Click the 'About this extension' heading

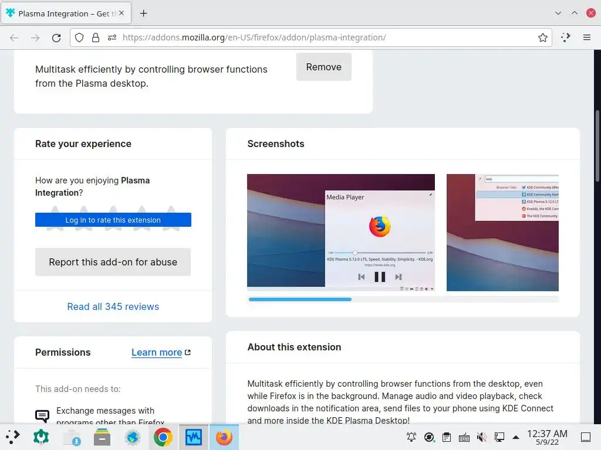[x=294, y=347]
